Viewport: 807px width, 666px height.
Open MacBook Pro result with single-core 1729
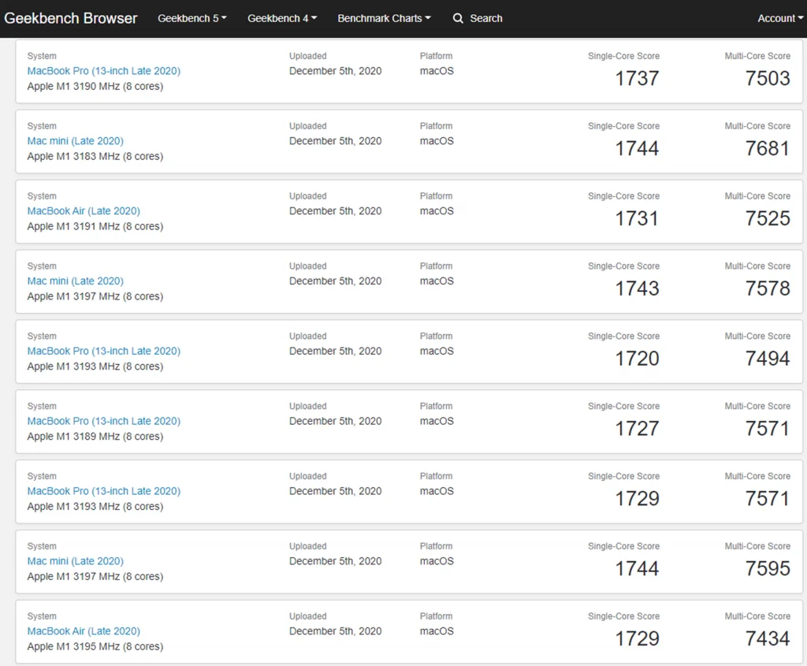pyautogui.click(x=104, y=491)
